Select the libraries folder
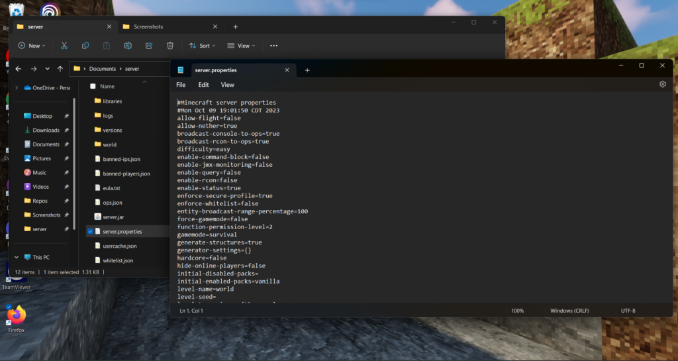Viewport: 678px width, 361px height. (112, 101)
